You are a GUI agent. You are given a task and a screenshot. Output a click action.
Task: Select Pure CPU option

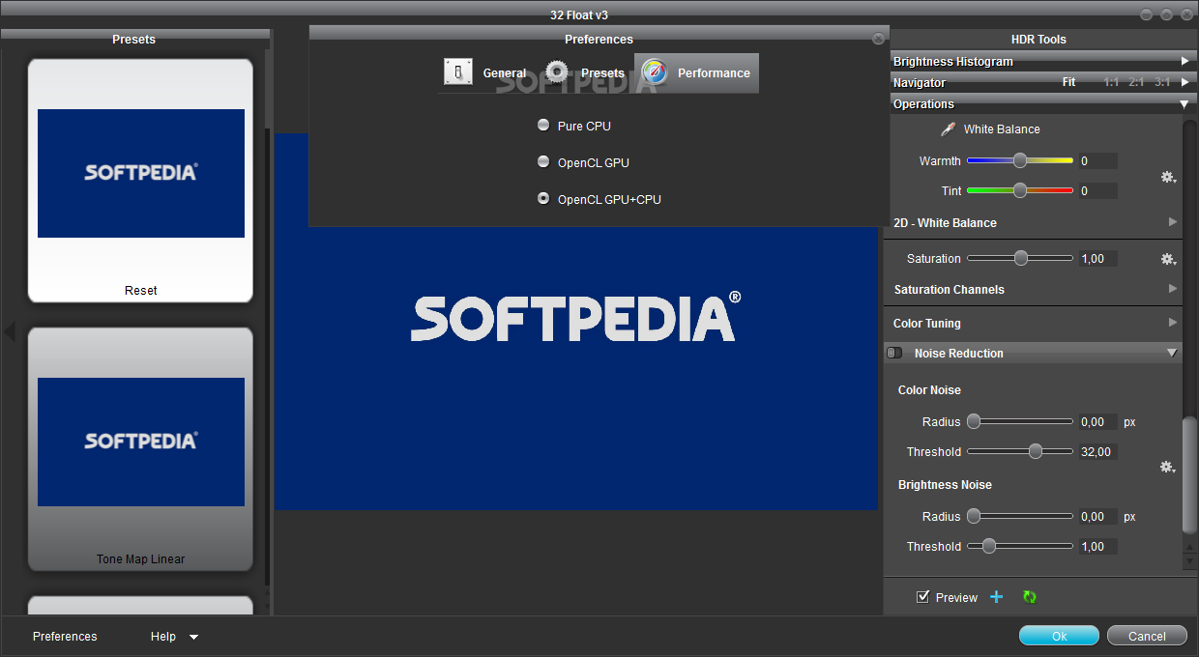pos(543,126)
